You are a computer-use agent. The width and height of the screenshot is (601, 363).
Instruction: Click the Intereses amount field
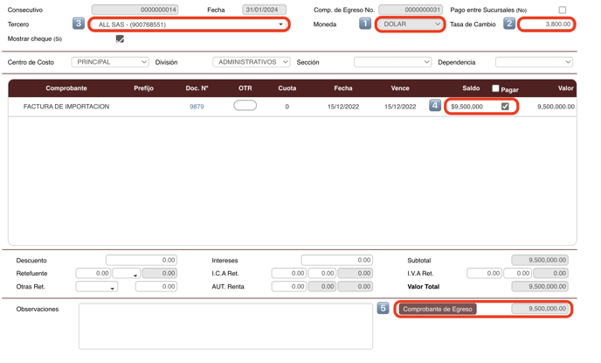(x=336, y=260)
